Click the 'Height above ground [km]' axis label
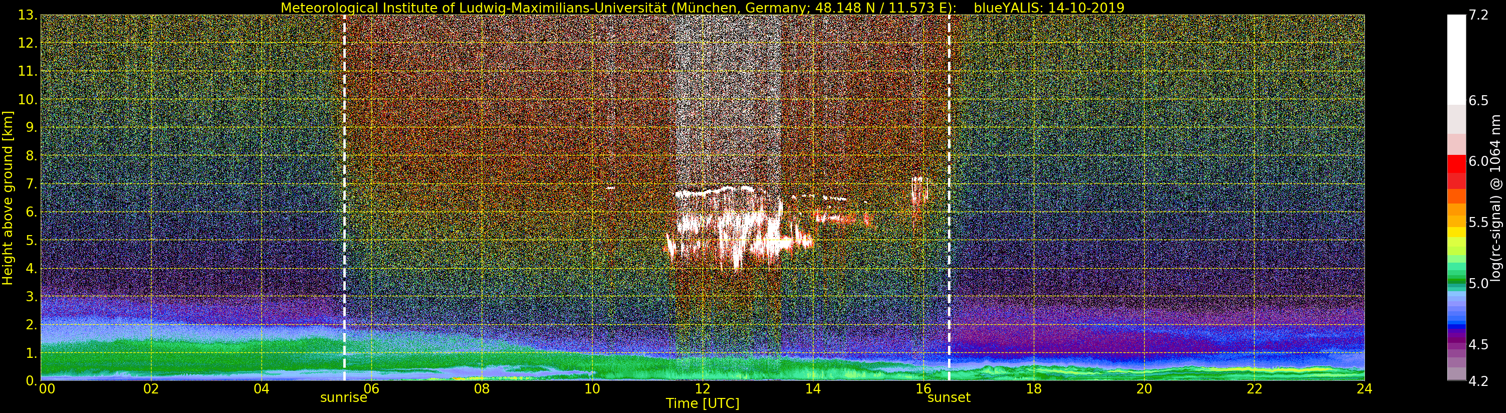1506x413 pixels. tap(8, 197)
